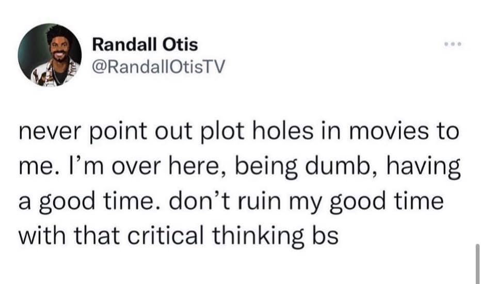Open the Randall Otis display name link
The height and width of the screenshot is (284, 481).
[x=145, y=45]
